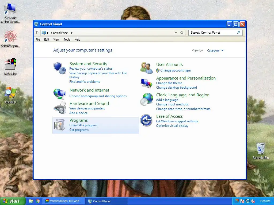The image size is (274, 205).
Task: Open the File menu
Action: 38,40
